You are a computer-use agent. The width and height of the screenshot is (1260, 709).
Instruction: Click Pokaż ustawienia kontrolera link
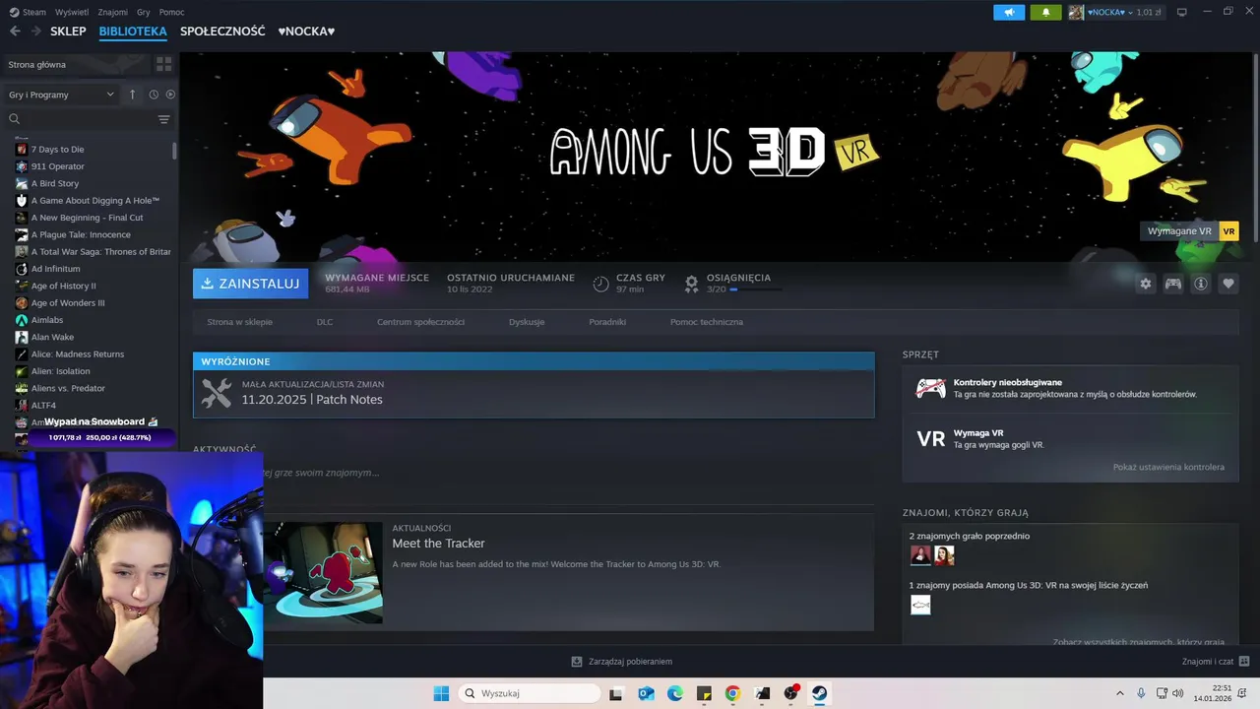[x=1168, y=467]
